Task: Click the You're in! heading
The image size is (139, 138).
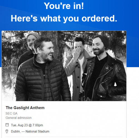Action: tap(64, 6)
